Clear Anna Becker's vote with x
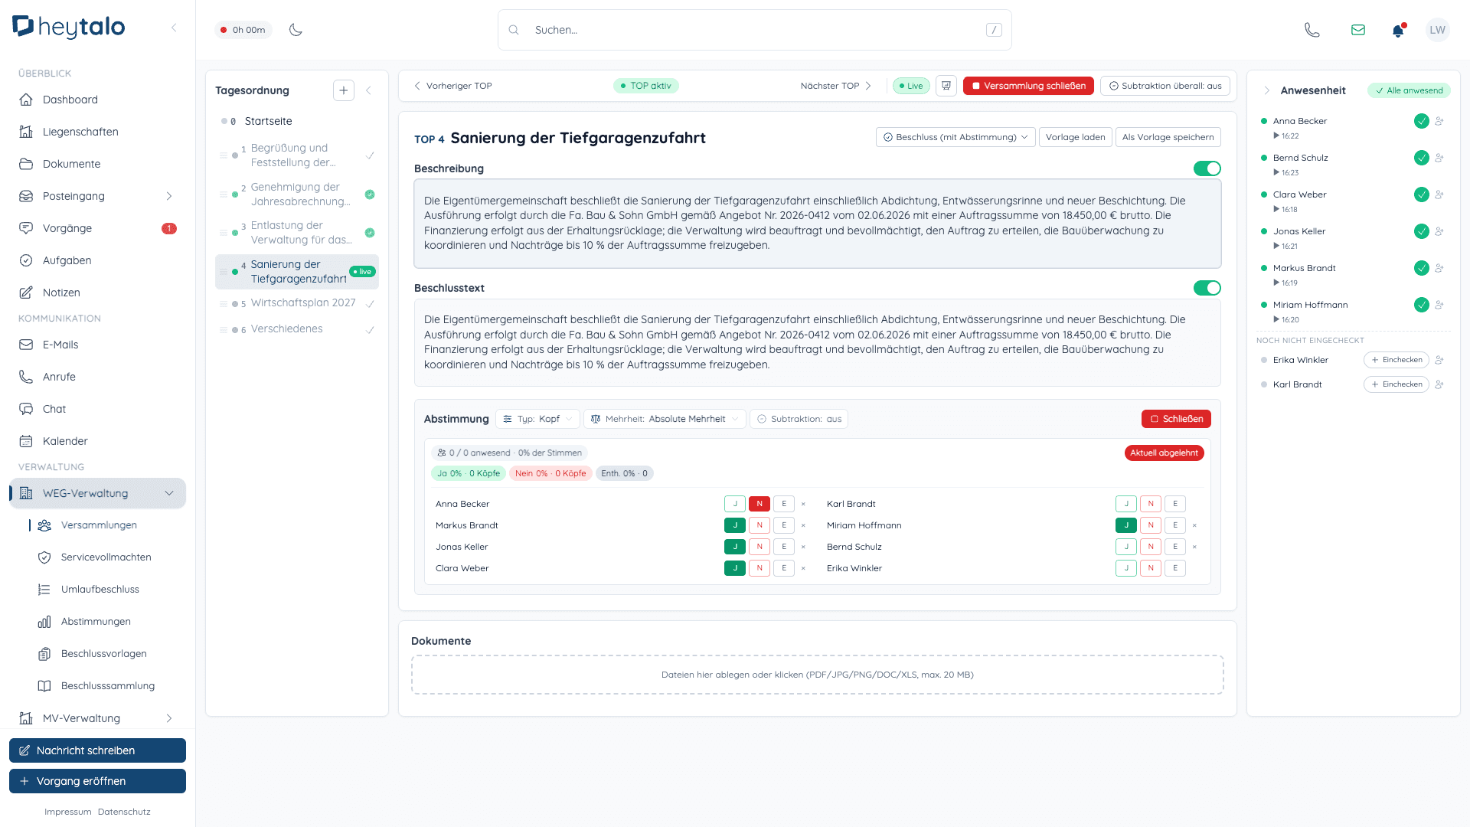Screen dimensions: 1470x827 [803, 504]
